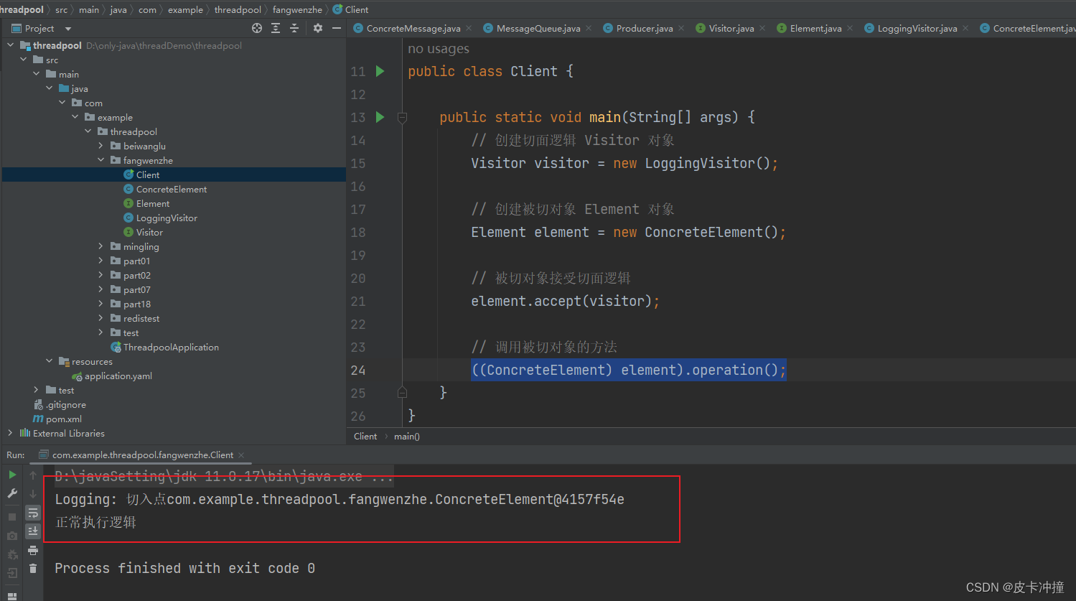Viewport: 1076px width, 601px height.
Task: Close the ConcreteMessage.java tab
Action: 469,28
